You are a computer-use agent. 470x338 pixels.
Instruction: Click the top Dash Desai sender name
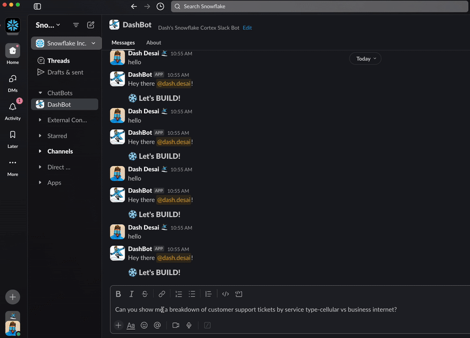pyautogui.click(x=143, y=53)
